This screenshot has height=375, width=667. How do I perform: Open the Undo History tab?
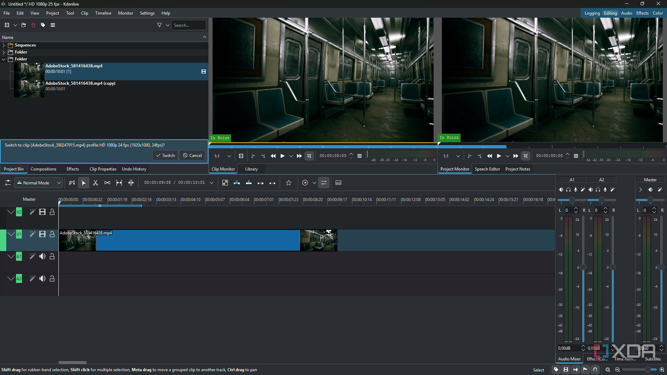[134, 169]
